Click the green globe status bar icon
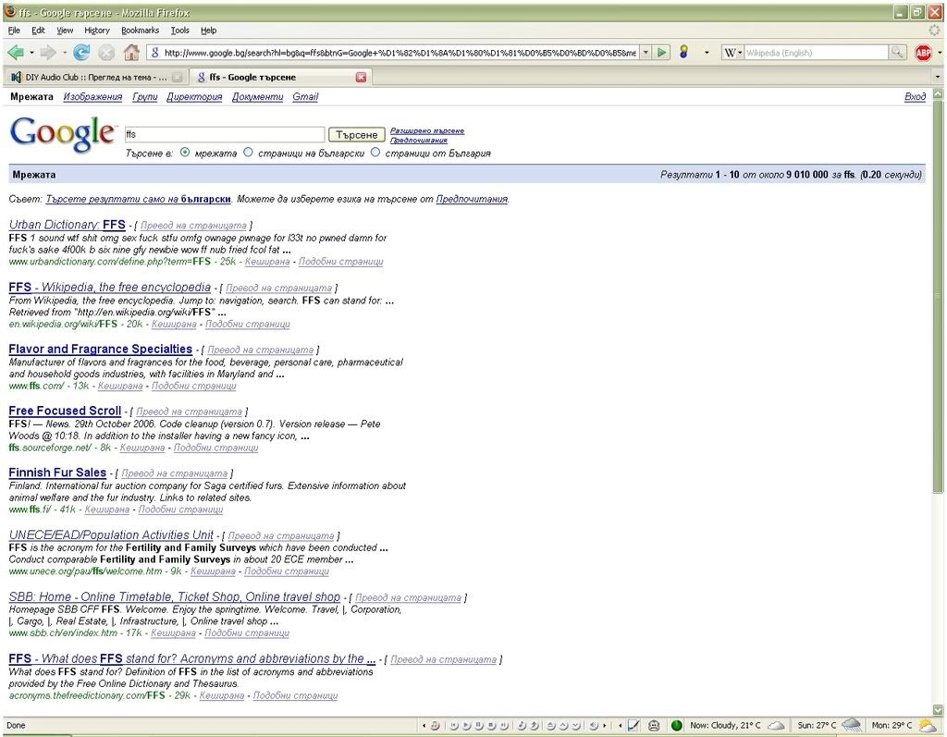947x737 pixels. [677, 726]
